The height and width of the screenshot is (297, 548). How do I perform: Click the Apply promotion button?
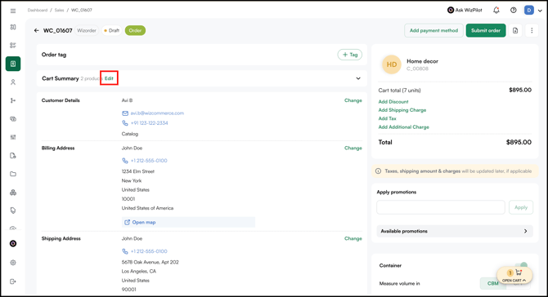coord(521,207)
